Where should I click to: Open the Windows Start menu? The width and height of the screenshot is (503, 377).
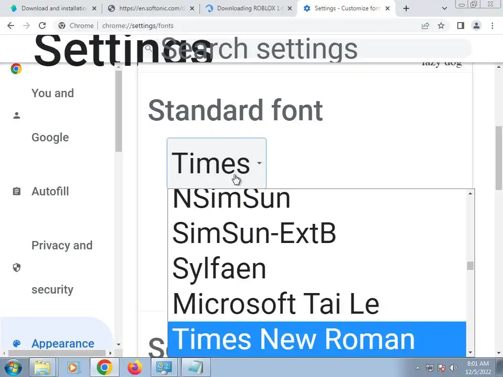pos(13,367)
